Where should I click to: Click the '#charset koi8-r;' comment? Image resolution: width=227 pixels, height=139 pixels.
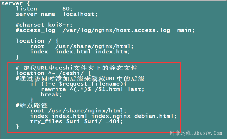(x=44, y=25)
